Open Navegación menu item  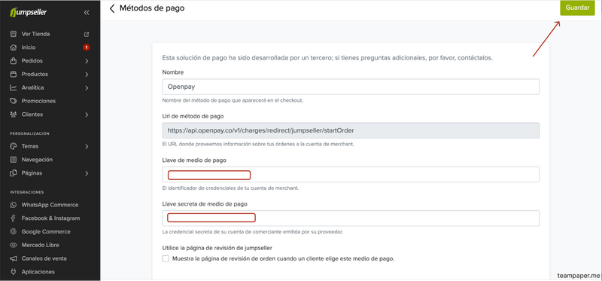[x=37, y=160]
